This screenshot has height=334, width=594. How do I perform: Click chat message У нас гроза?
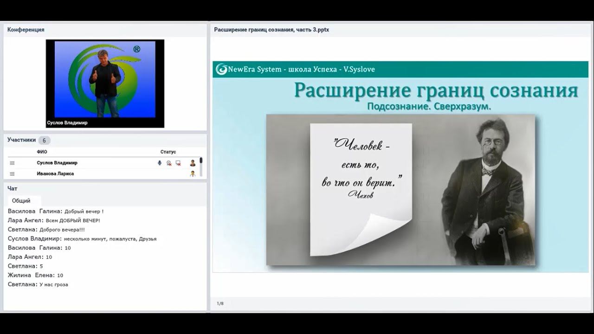(x=54, y=284)
